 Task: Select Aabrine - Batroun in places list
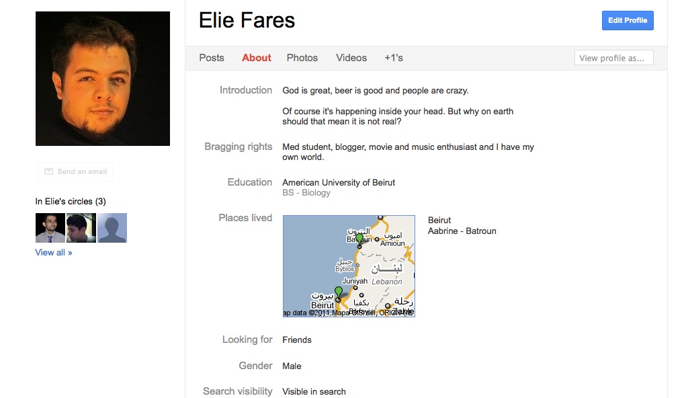coord(462,231)
